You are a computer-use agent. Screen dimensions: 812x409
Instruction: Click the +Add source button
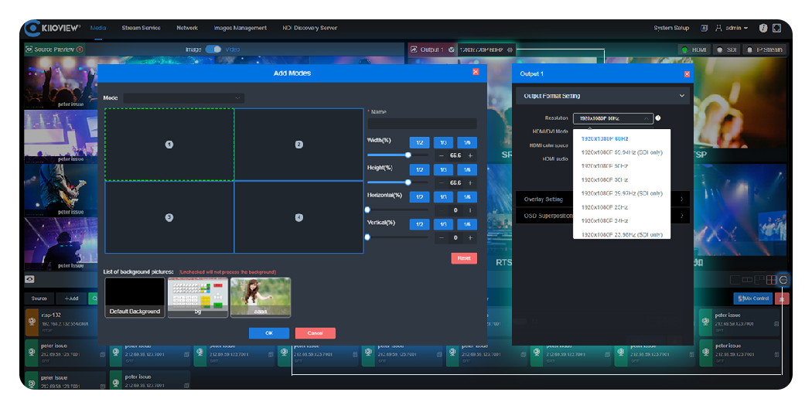pyautogui.click(x=71, y=298)
